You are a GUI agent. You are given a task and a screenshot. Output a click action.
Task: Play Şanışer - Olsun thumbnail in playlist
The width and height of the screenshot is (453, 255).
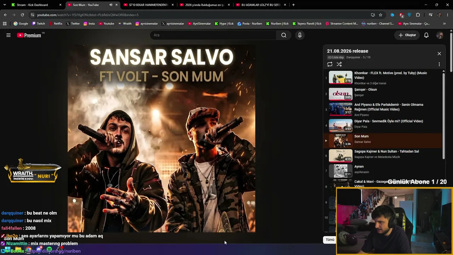pos(340,94)
